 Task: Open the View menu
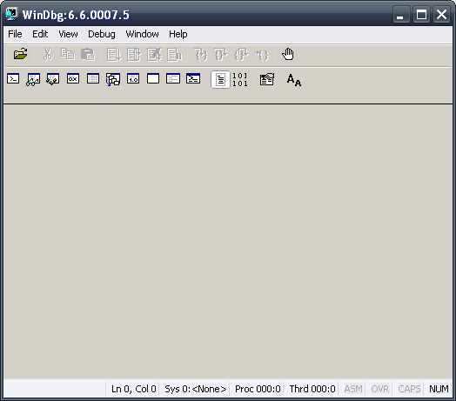(68, 34)
